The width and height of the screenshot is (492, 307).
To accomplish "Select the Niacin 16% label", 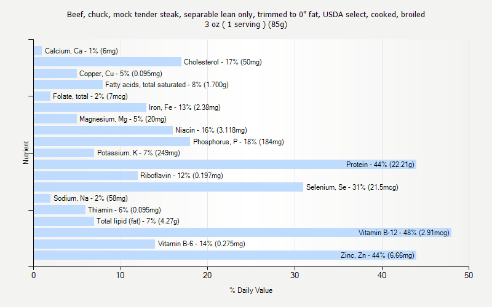I will click(x=211, y=130).
